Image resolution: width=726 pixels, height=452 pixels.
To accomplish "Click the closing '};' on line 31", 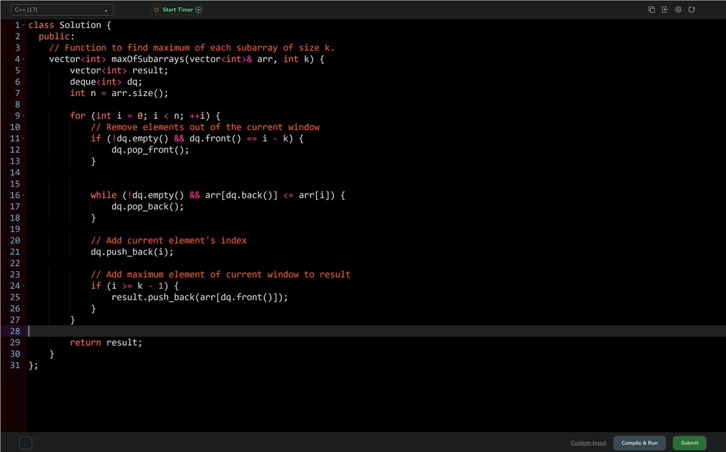I will click(33, 366).
